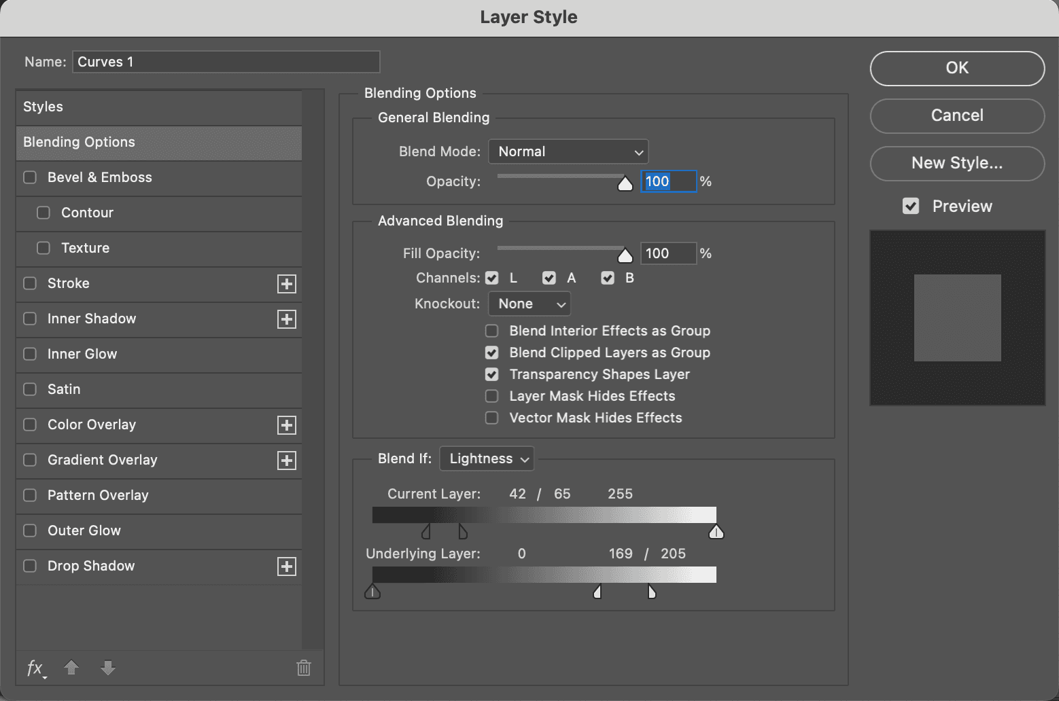Viewport: 1059px width, 701px height.
Task: Click Underlying Layer black slider handle at 0
Action: [372, 591]
